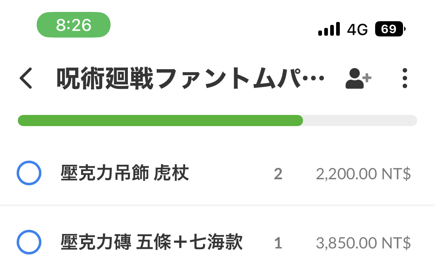The height and width of the screenshot is (273, 435).
Task: Tap the truncated title ellipsis
Action: click(x=313, y=78)
